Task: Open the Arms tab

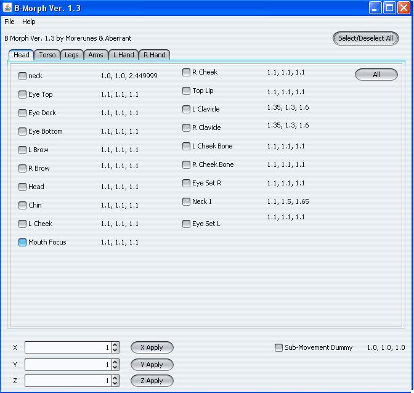Action: 95,55
